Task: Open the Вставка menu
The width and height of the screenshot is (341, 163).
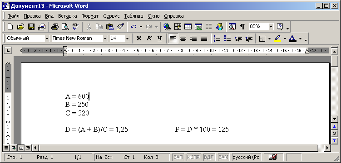Action: (67, 16)
